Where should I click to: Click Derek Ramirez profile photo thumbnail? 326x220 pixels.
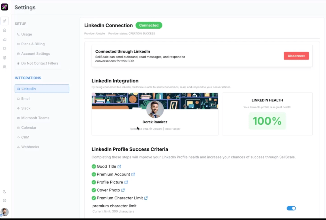(x=155, y=109)
